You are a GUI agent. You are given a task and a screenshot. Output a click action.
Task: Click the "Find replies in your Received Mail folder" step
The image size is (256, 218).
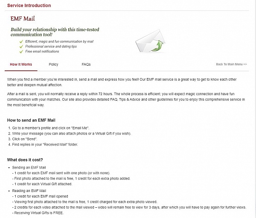44,144
